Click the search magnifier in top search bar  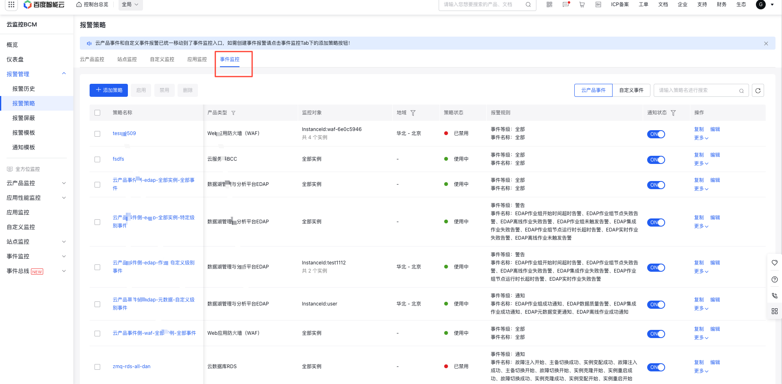click(x=528, y=4)
